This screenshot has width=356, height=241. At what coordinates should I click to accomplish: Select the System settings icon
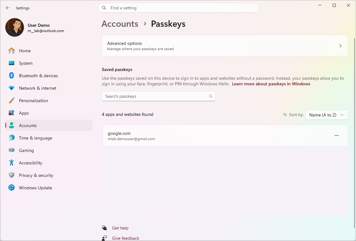(x=12, y=63)
